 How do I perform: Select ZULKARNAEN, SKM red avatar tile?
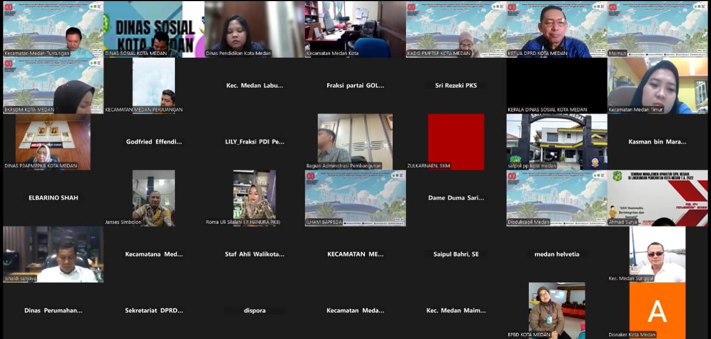[455, 141]
